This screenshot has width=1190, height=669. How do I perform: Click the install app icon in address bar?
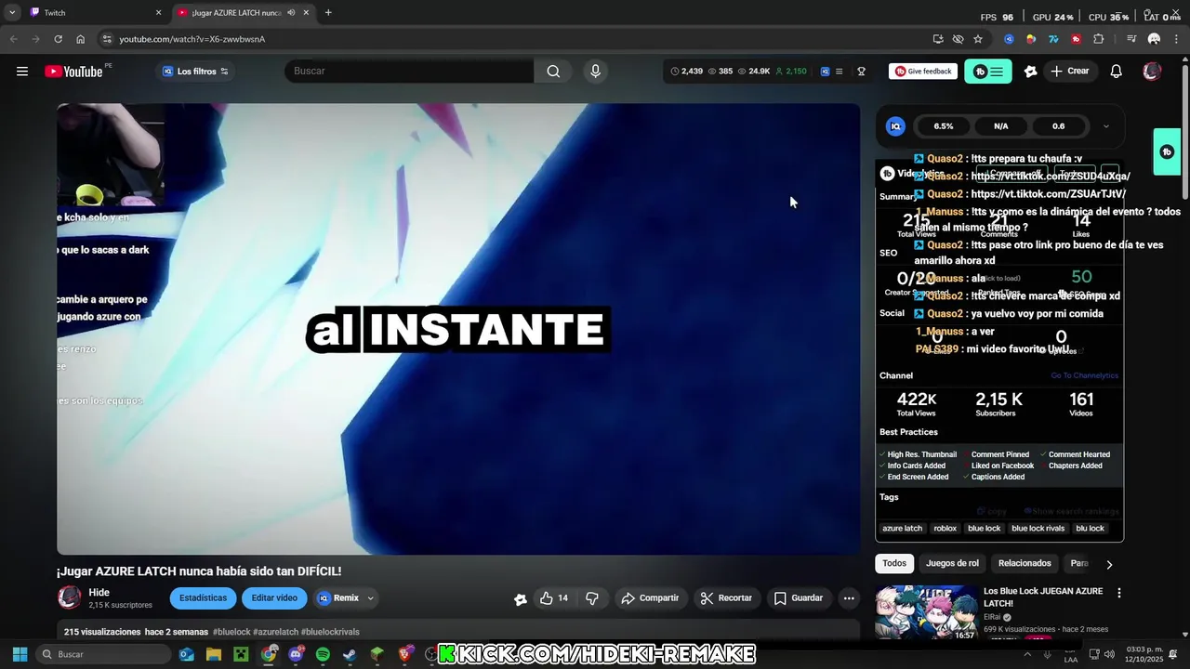tap(938, 39)
